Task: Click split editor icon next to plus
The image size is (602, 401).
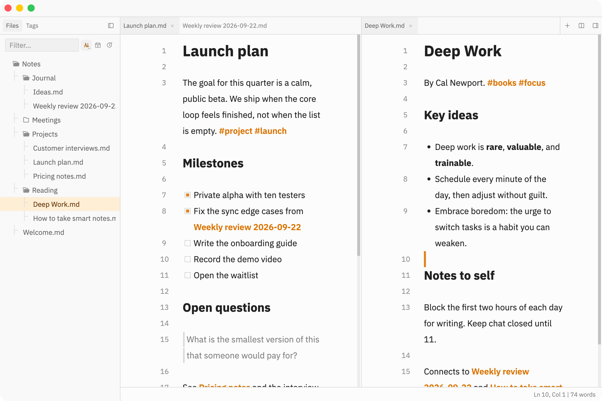Action: pyautogui.click(x=581, y=26)
